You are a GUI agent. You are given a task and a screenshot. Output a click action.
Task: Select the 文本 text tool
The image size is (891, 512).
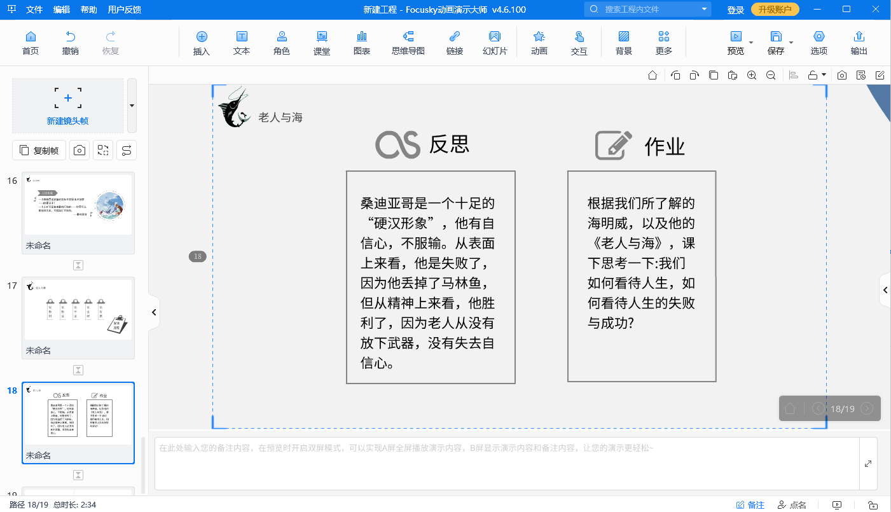[x=242, y=43]
